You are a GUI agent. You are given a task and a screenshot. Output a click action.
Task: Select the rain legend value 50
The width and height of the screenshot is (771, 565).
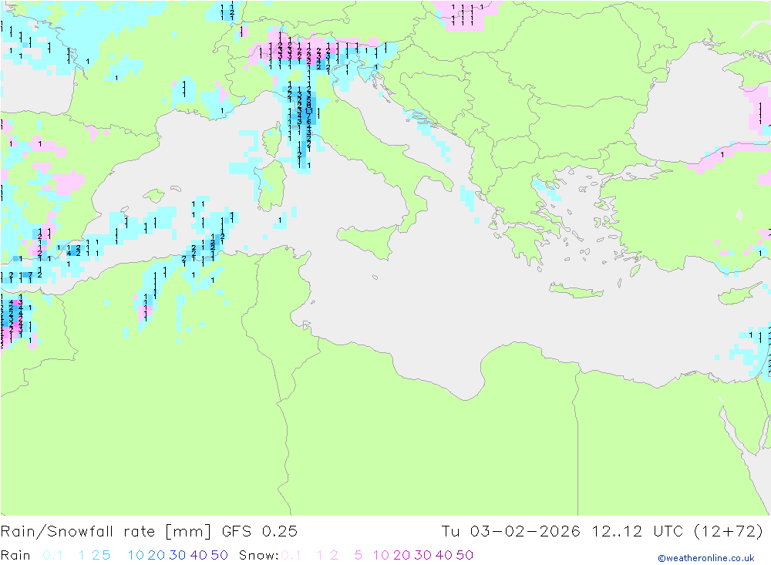pyautogui.click(x=219, y=555)
